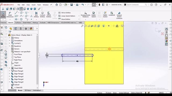Select the Spline sketch tool
This screenshot has width=172, height=96.
point(26,13)
